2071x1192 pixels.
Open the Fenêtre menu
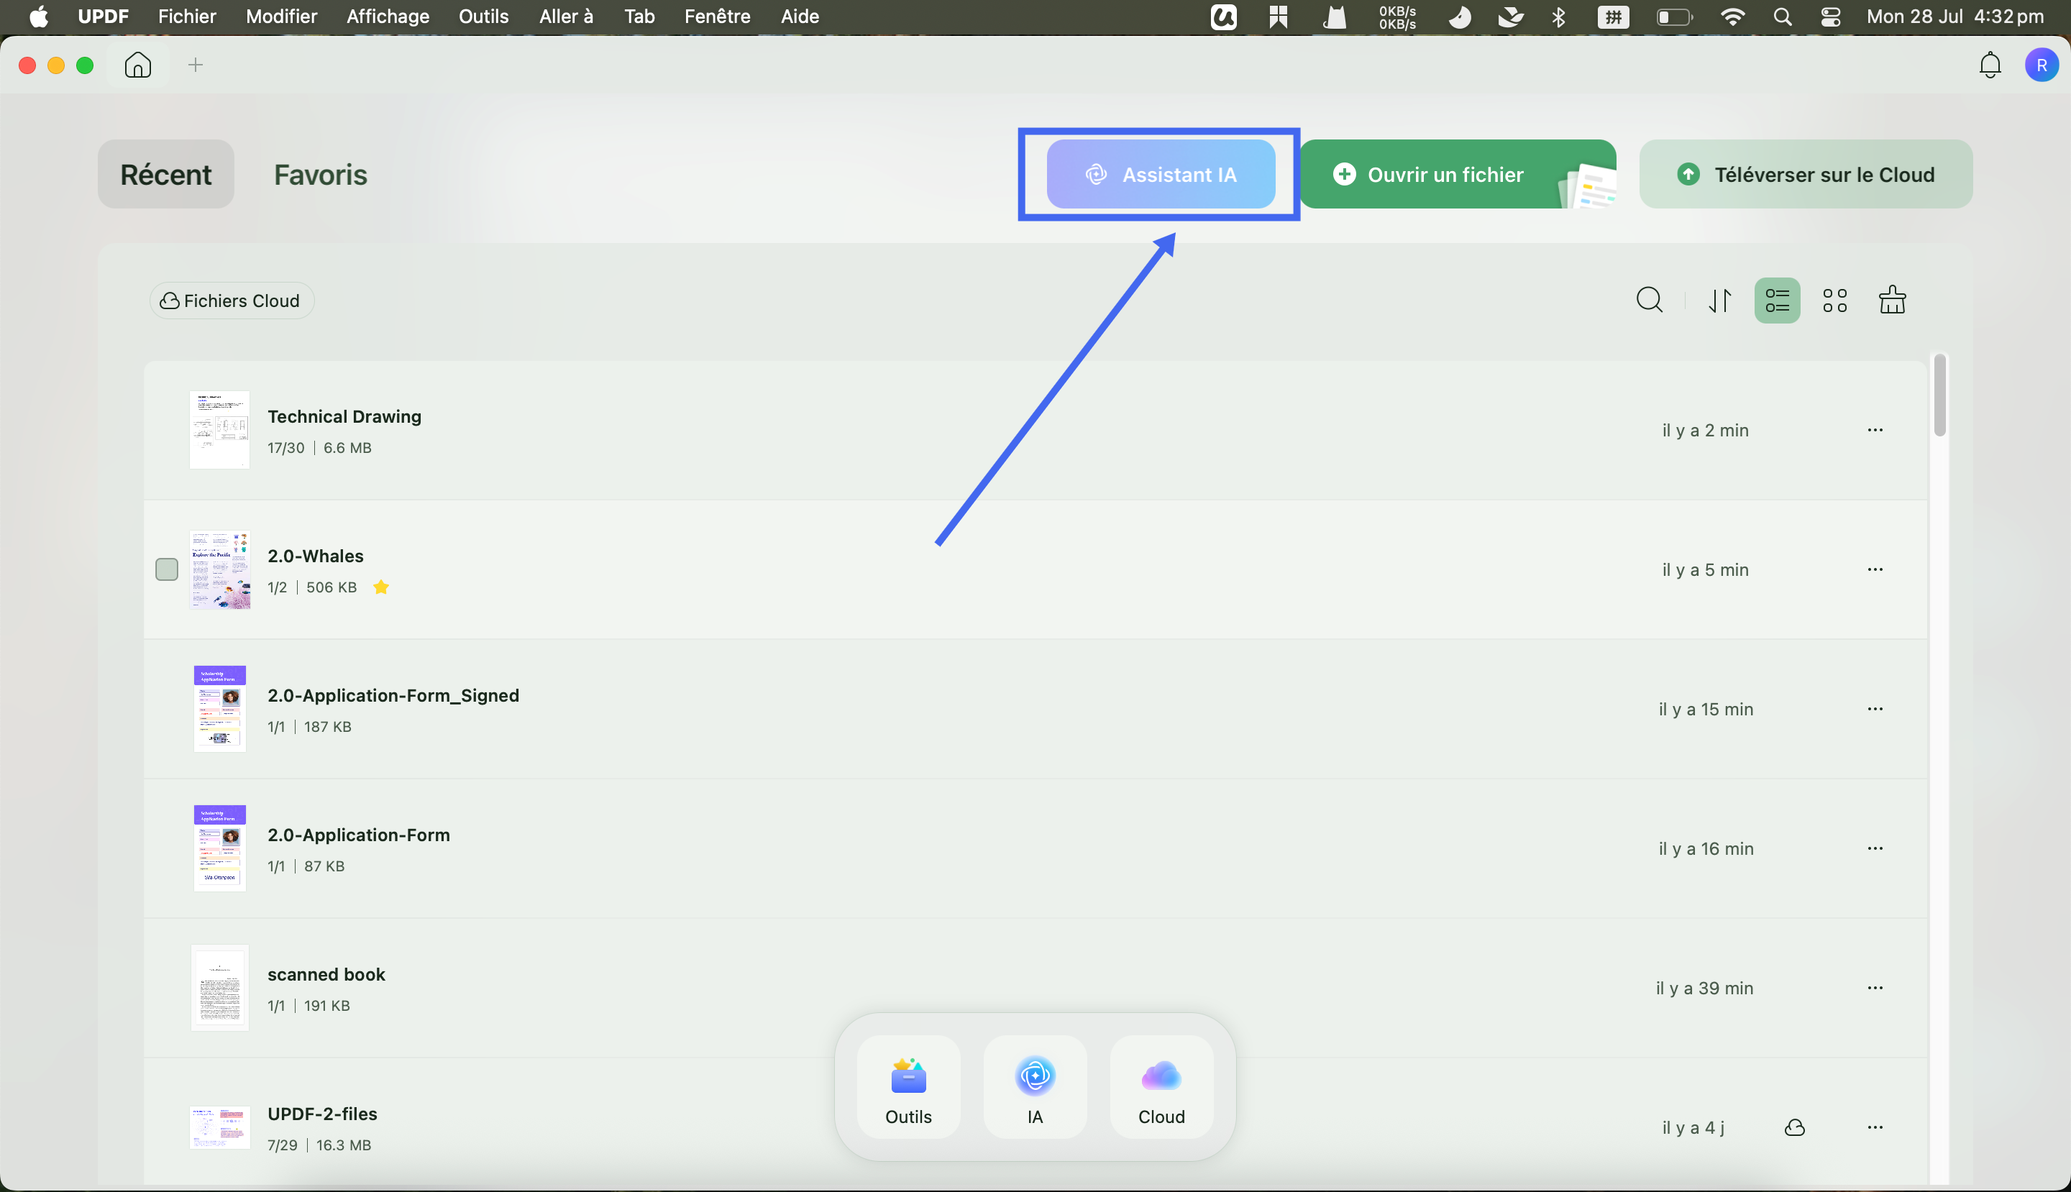click(716, 17)
